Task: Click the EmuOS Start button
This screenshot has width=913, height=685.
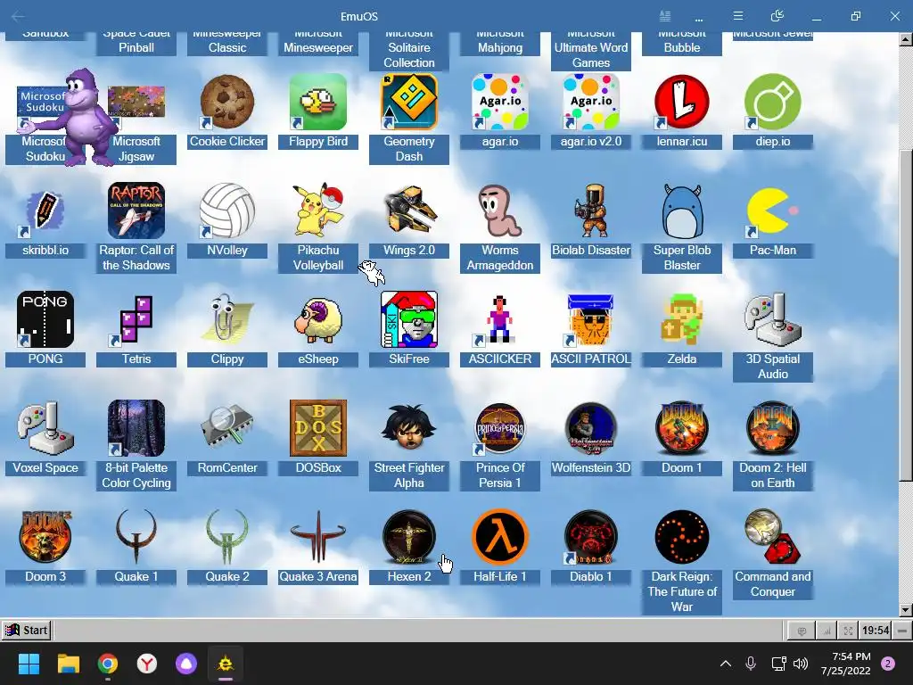Action: pos(26,631)
